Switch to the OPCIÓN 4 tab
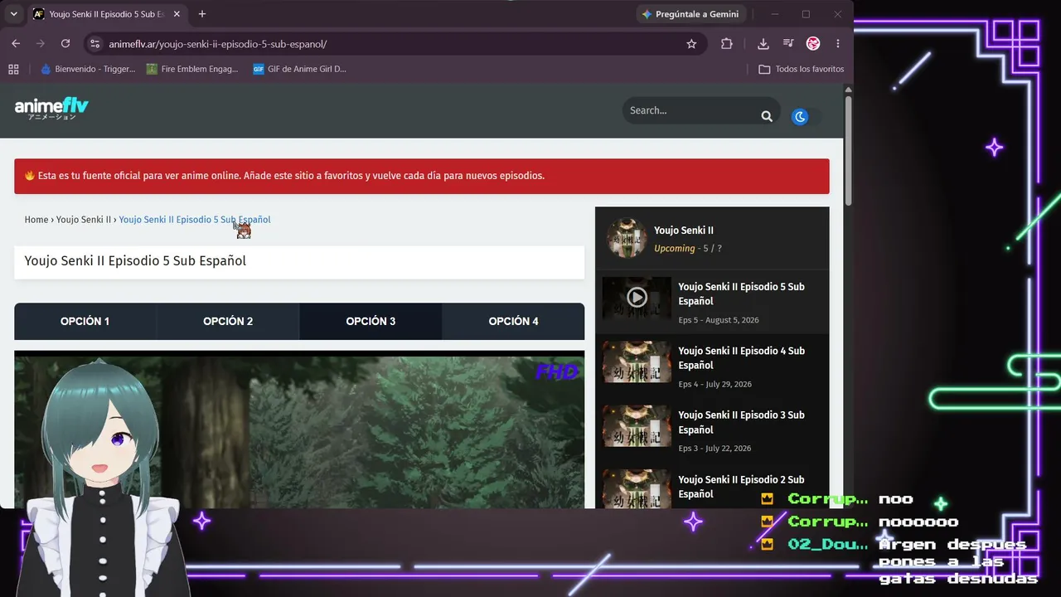This screenshot has height=597, width=1061. click(x=513, y=322)
